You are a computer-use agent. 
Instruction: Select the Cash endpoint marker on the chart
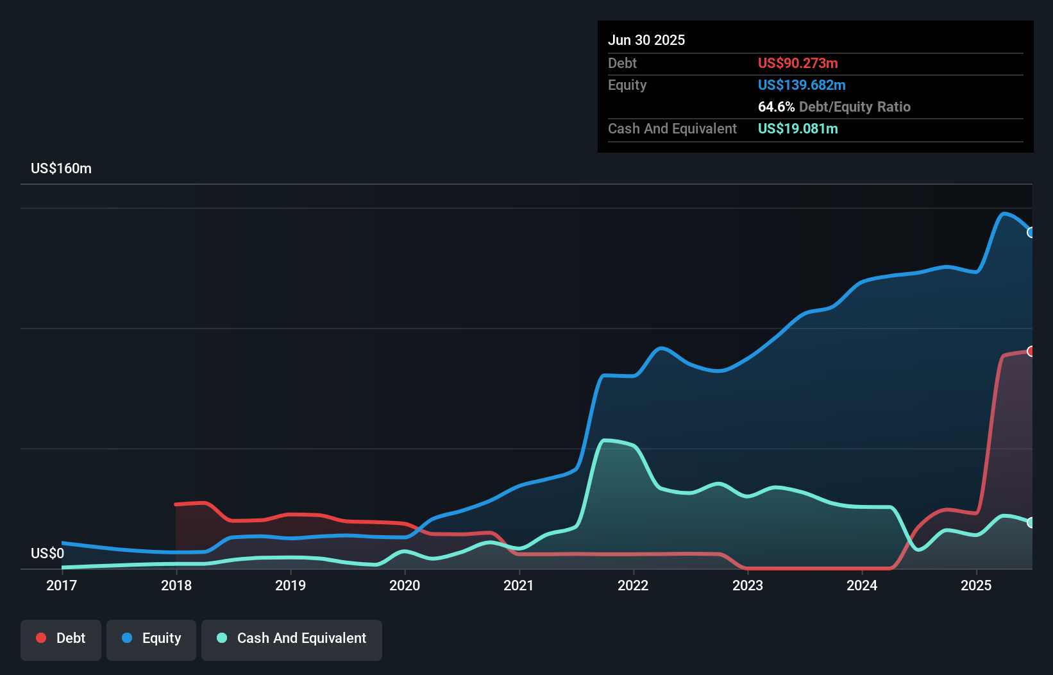tap(1031, 523)
